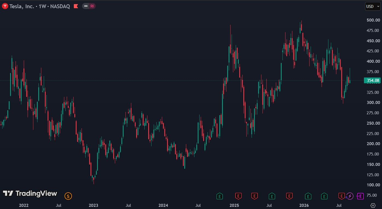Click the second green earnings marker after 2026

click(324, 196)
